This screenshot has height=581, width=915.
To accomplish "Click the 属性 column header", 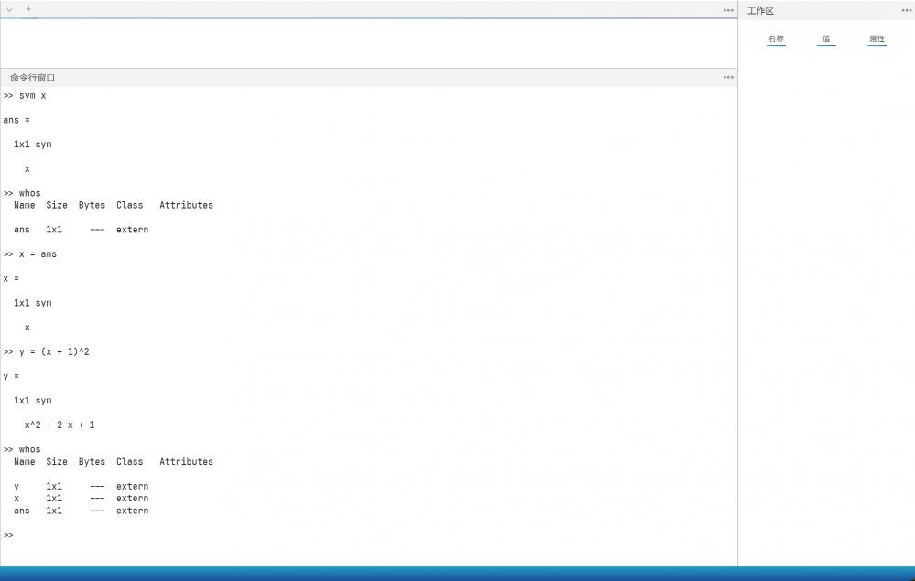I will click(x=877, y=39).
